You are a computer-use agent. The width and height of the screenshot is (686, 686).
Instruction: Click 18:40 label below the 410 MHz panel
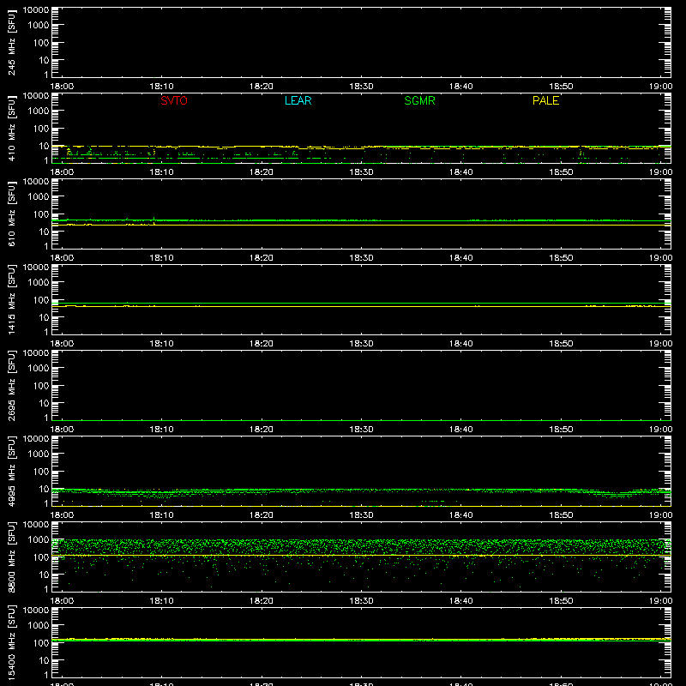(x=461, y=172)
